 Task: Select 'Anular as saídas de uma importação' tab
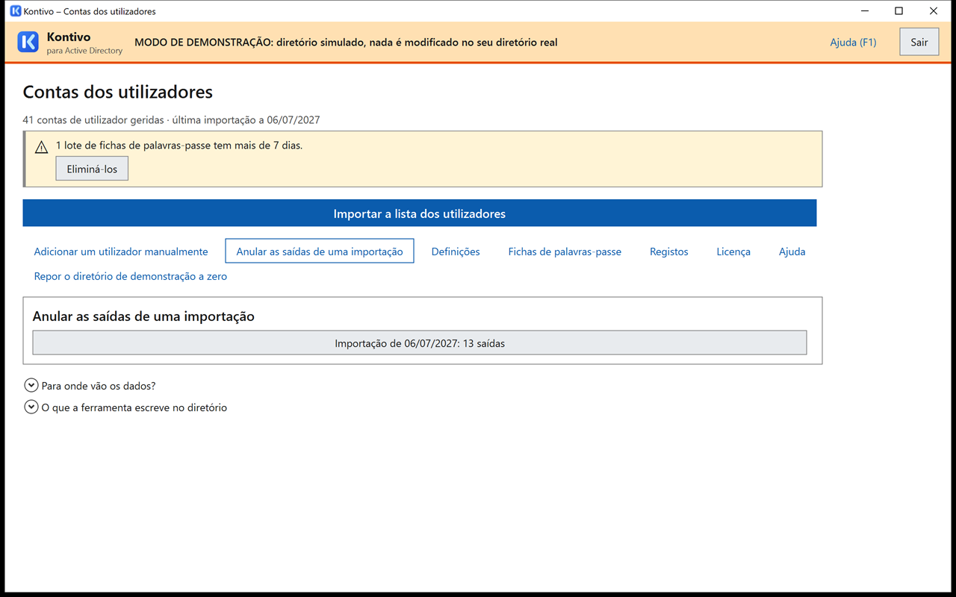point(320,251)
